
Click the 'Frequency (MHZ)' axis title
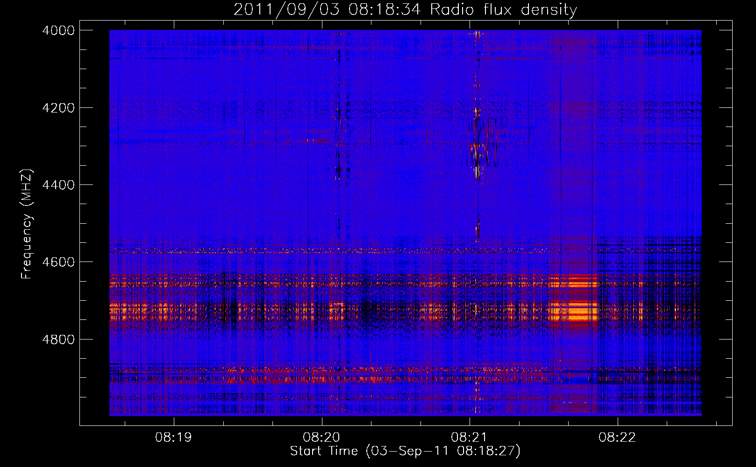pyautogui.click(x=27, y=224)
